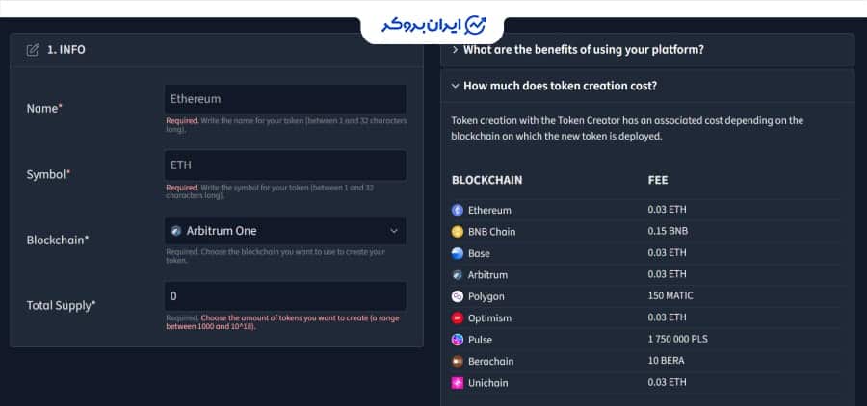The image size is (867, 406).
Task: Expand the platform benefits question
Action: coord(583,50)
